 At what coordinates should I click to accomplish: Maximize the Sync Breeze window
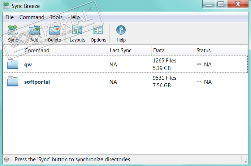(x=221, y=4)
